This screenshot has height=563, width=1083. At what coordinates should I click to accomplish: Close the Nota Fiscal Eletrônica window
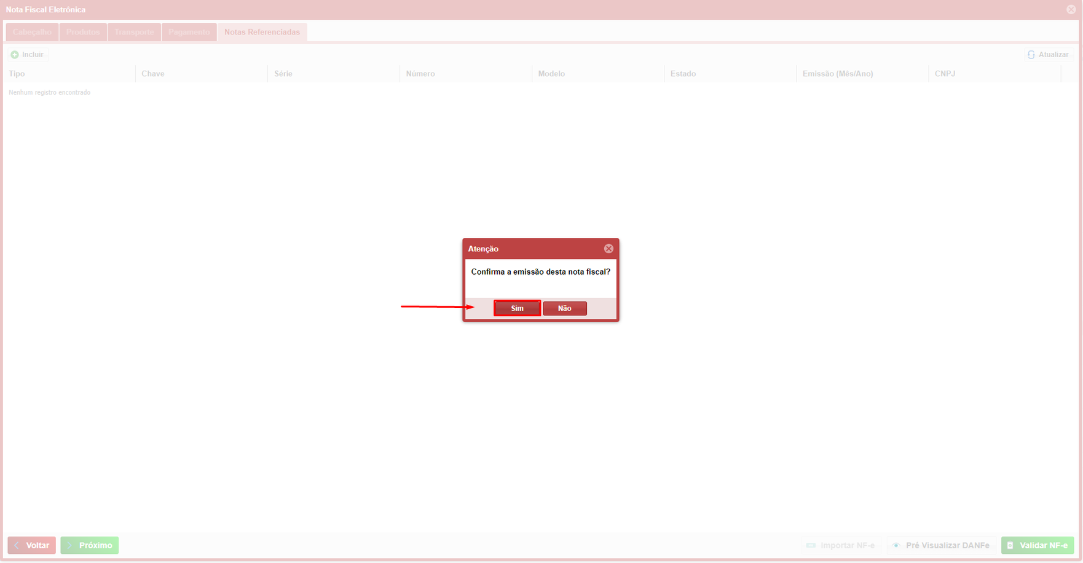click(1071, 9)
